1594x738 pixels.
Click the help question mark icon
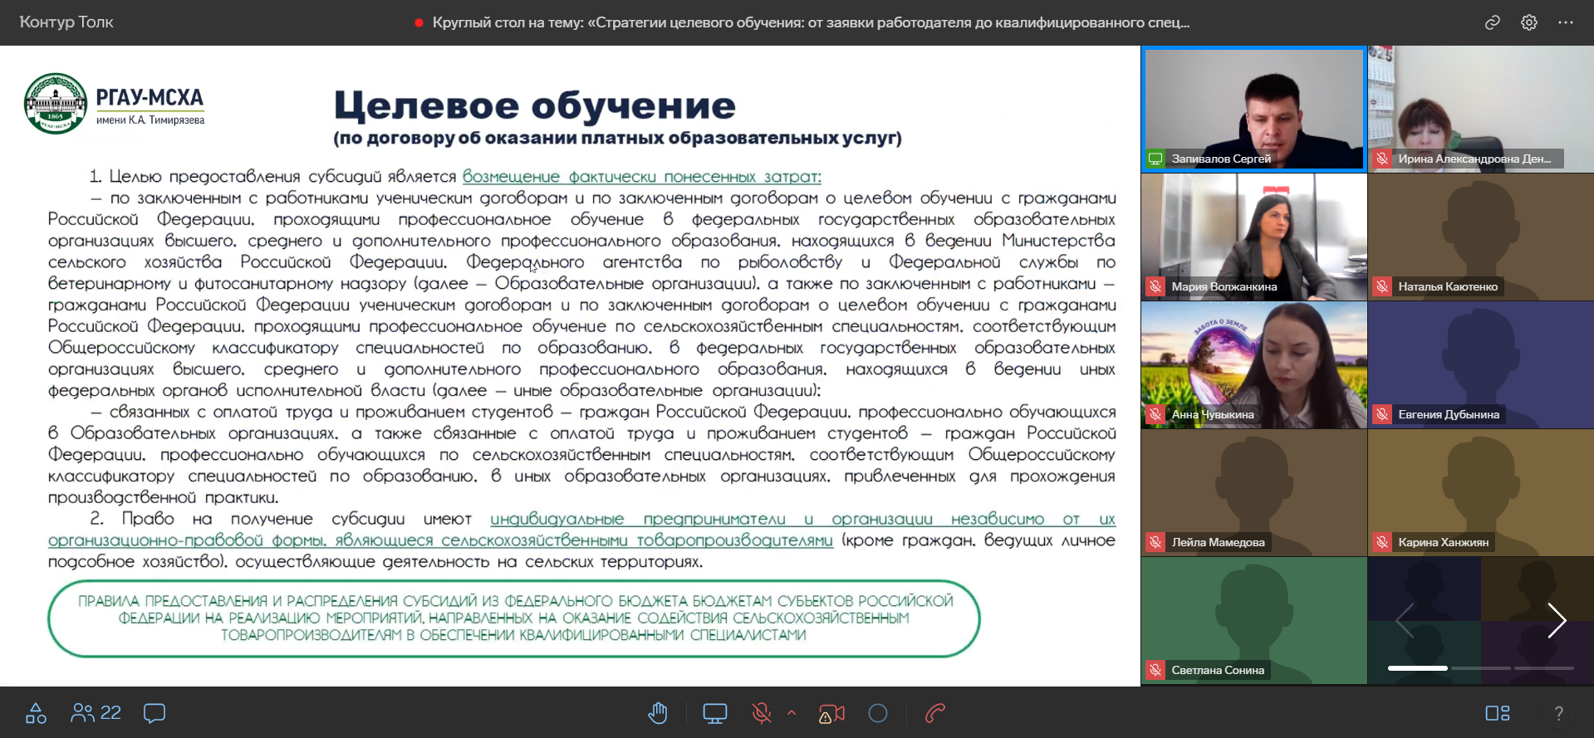[1558, 713]
